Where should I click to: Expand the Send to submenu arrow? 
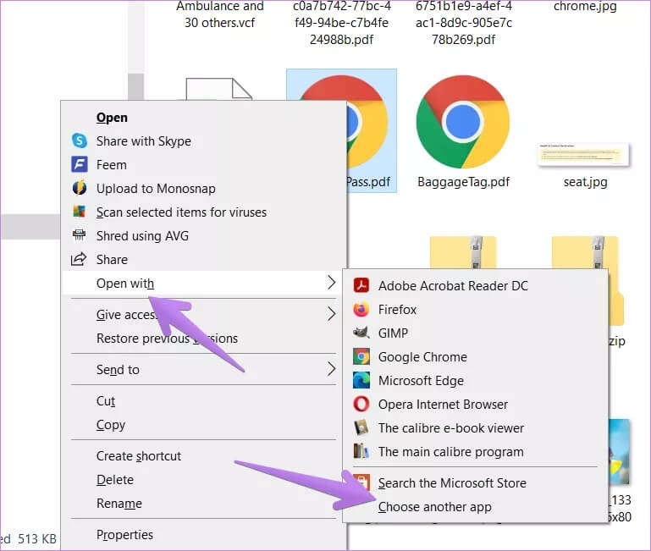[x=331, y=369]
